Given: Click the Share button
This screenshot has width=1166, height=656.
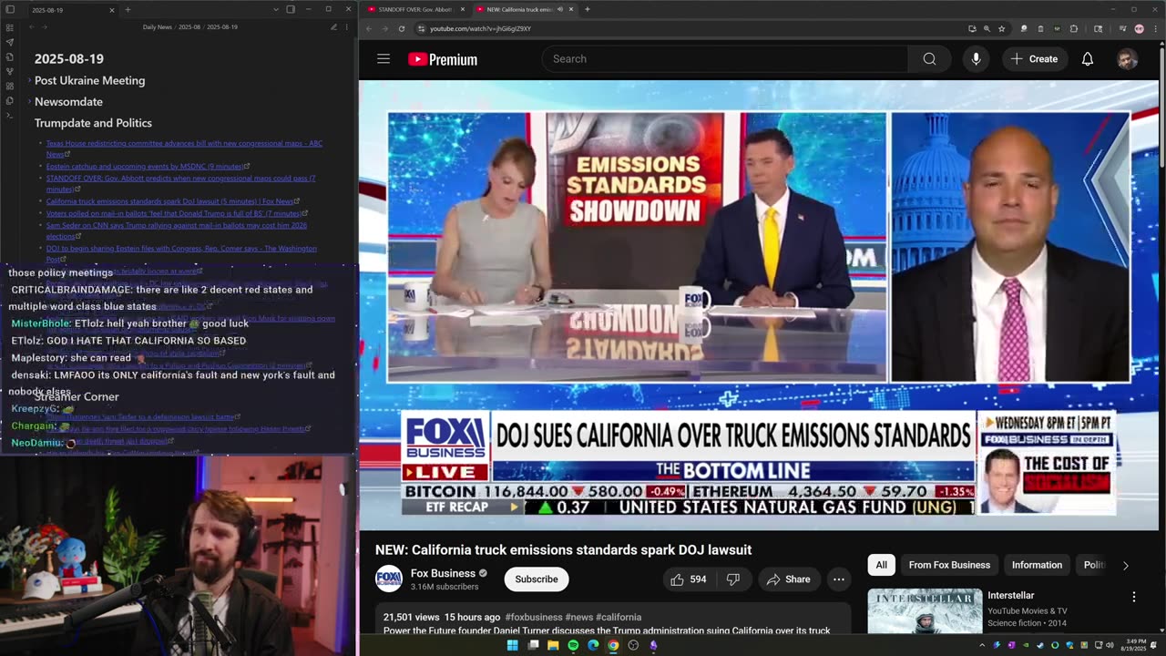Looking at the screenshot, I should tap(788, 579).
